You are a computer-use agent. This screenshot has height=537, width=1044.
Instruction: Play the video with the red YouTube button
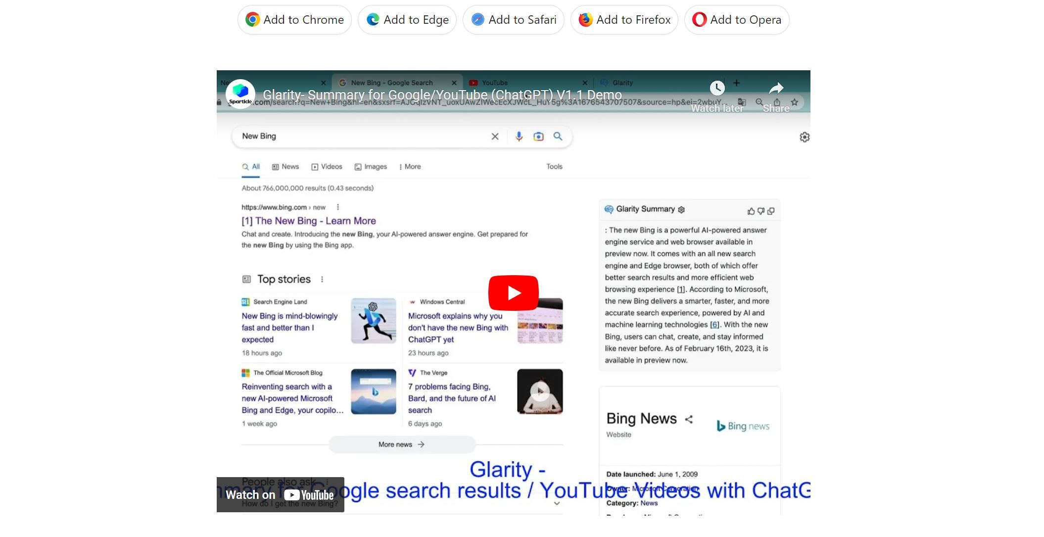[513, 293]
